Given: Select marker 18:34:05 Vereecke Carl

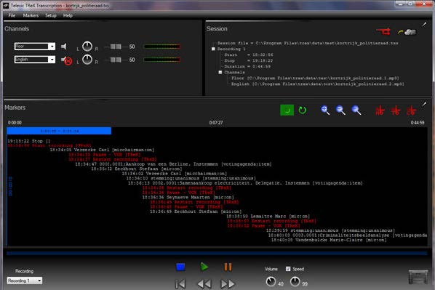Looking at the screenshot, I should (102, 150).
